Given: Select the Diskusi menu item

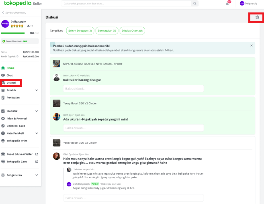Looking at the screenshot, I should (11, 83).
